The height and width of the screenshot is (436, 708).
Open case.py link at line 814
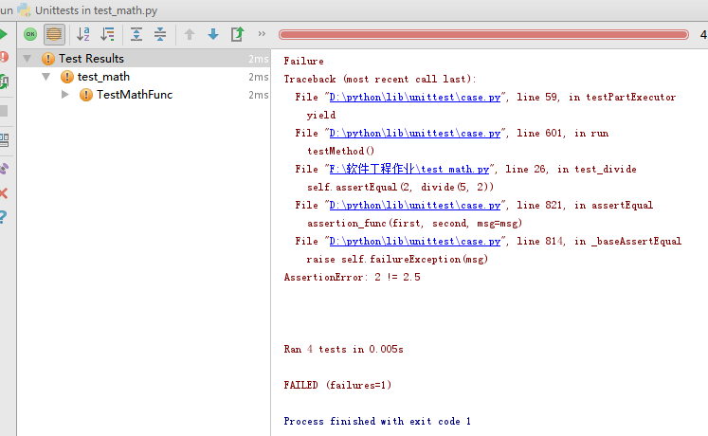tap(415, 242)
